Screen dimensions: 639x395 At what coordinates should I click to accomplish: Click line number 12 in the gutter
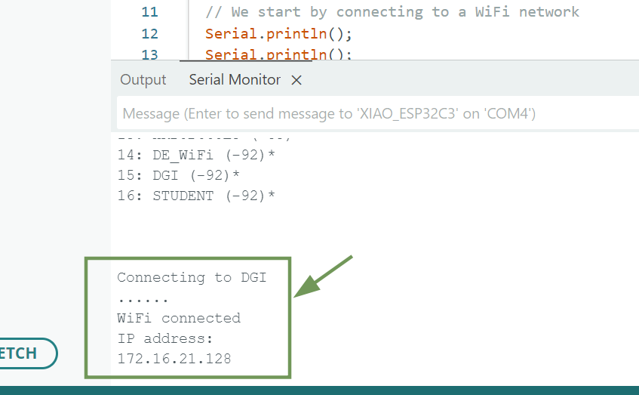point(149,34)
